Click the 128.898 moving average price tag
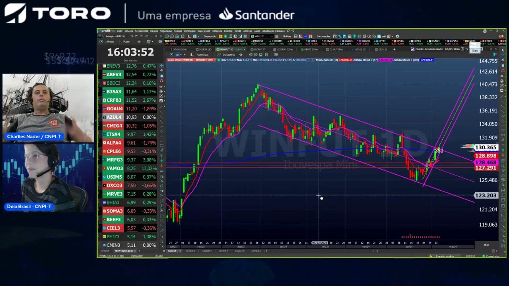This screenshot has width=509, height=286. (486, 156)
